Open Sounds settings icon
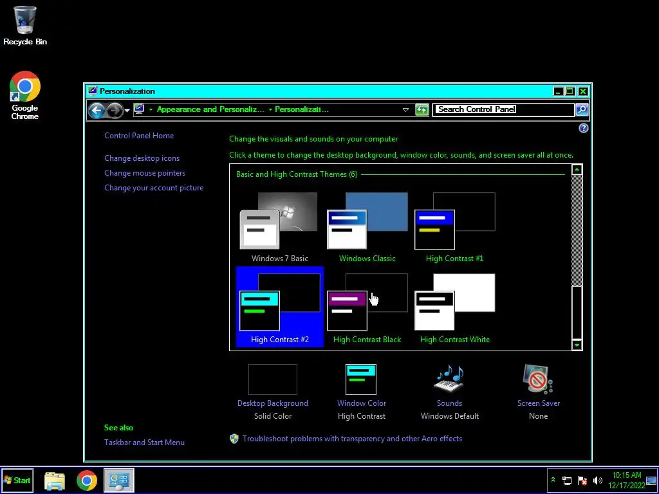The width and height of the screenshot is (659, 494). coord(449,380)
